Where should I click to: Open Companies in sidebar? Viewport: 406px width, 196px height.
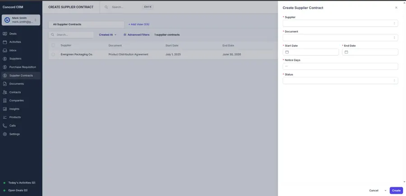coord(17,100)
